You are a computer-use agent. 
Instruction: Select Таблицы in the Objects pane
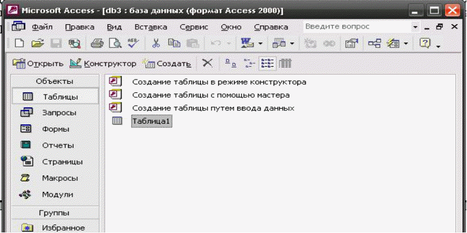tap(55, 96)
